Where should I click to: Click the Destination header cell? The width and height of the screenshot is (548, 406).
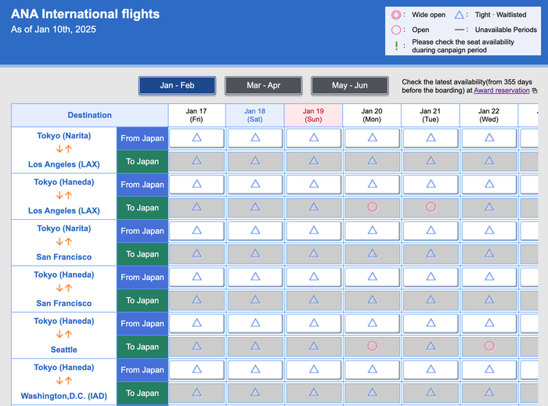[89, 115]
